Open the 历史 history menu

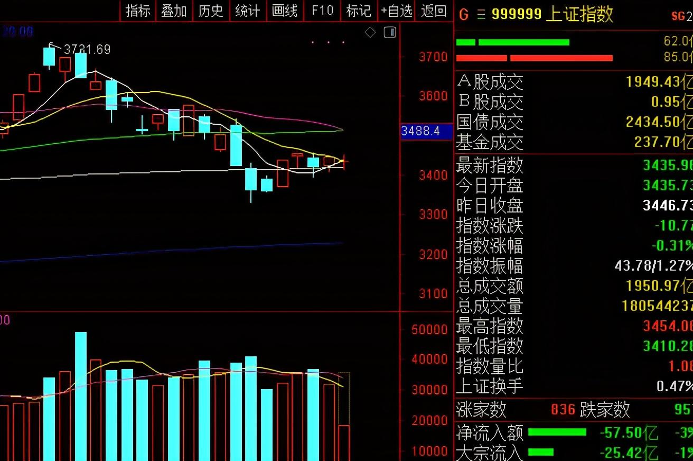click(x=211, y=11)
